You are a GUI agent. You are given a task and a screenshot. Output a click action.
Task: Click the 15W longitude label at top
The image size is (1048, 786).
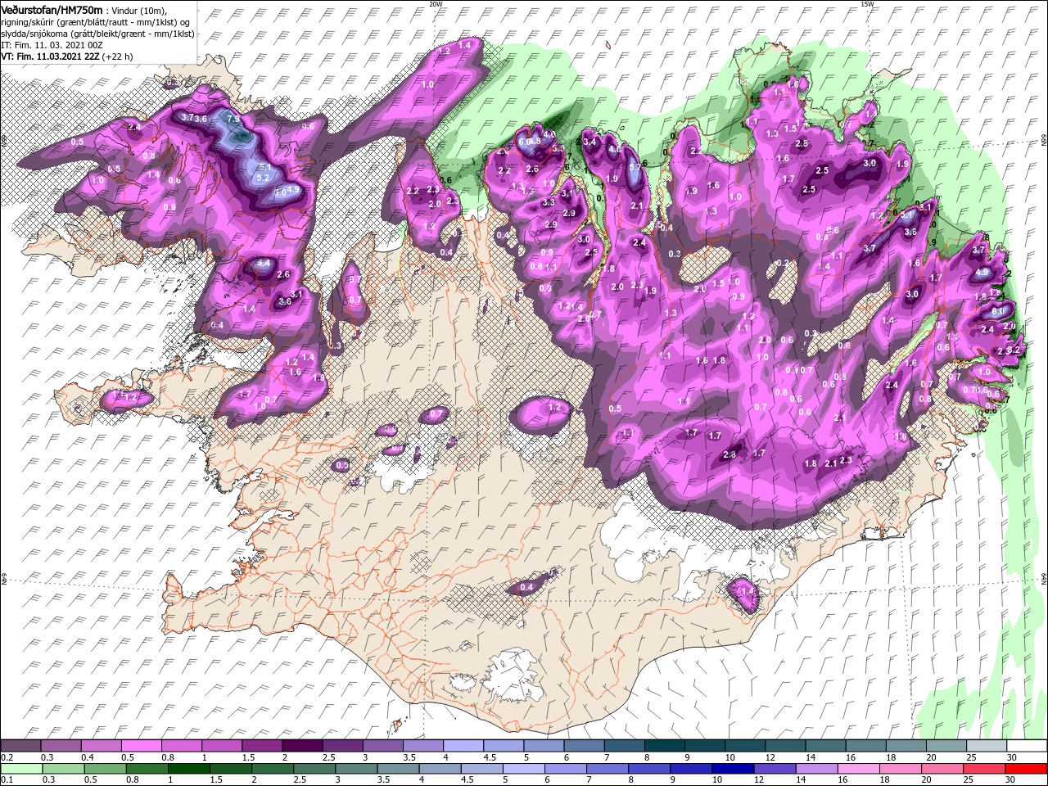(x=867, y=4)
